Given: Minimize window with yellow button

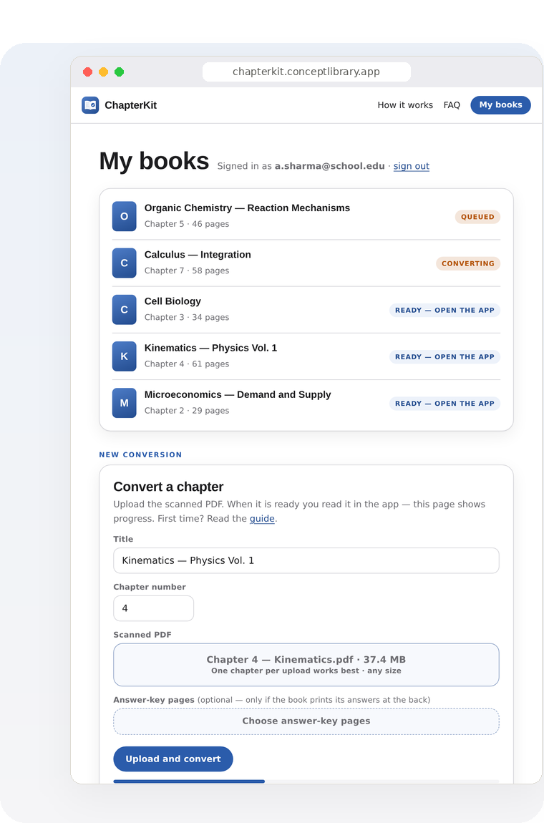Looking at the screenshot, I should [104, 72].
